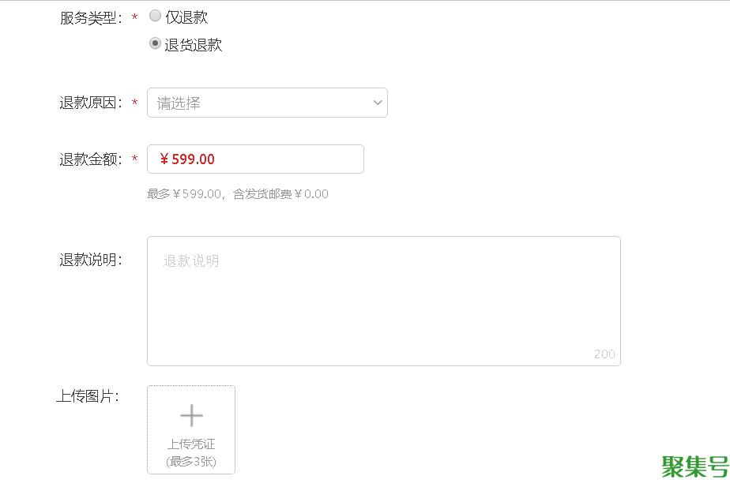Click the 退货退款 option label text
730x487 pixels.
click(x=194, y=45)
